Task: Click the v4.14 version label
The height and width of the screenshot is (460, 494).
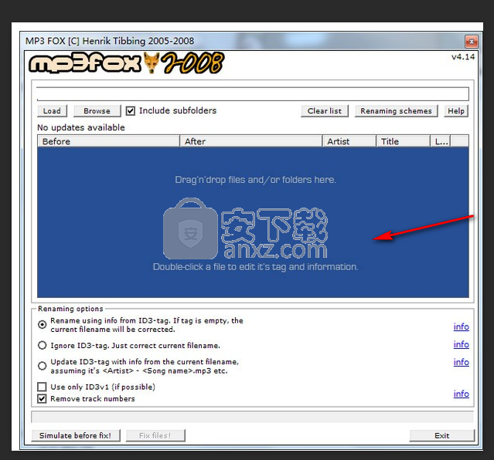Action: pos(463,57)
